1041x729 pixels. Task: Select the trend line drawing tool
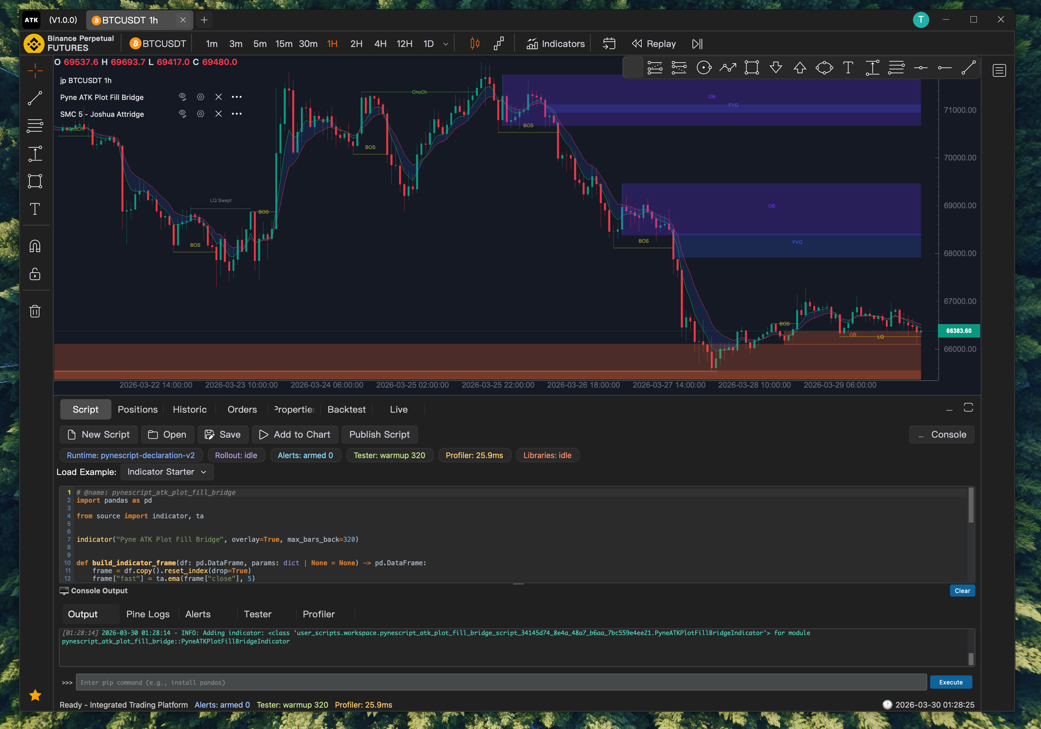click(x=35, y=99)
